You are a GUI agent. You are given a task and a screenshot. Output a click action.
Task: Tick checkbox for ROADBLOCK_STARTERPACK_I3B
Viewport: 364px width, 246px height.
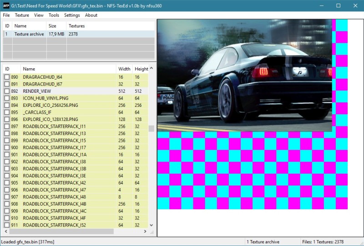click(x=7, y=169)
